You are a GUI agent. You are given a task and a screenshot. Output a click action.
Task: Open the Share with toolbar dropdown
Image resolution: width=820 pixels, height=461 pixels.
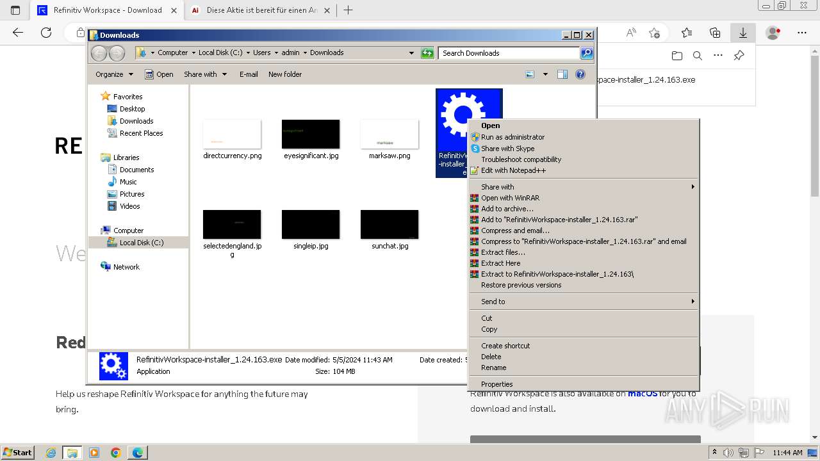[205, 74]
